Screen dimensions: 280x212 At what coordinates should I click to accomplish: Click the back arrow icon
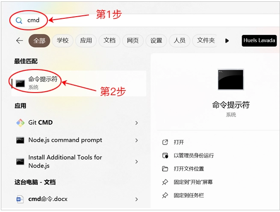coord(19,41)
